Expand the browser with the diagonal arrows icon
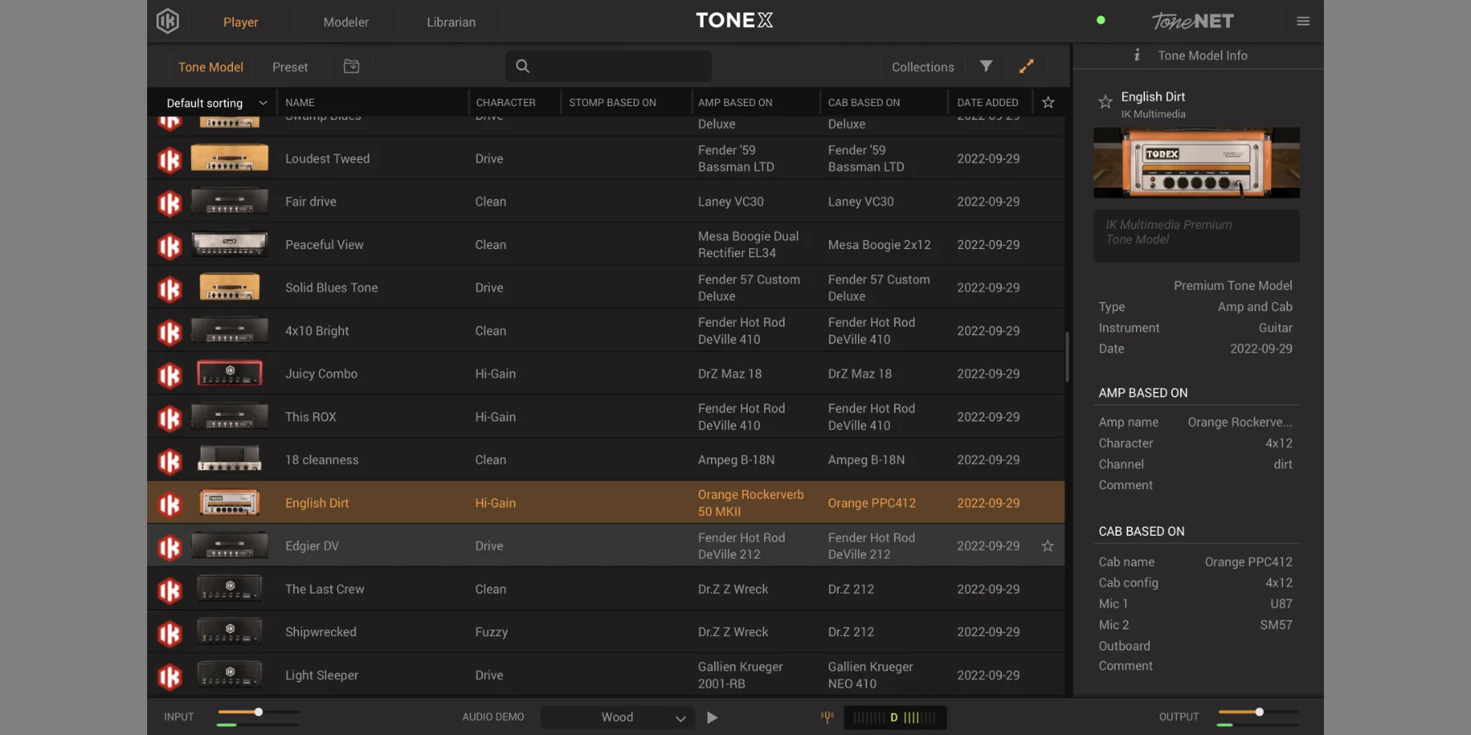Viewport: 1471px width, 735px height. (1026, 66)
